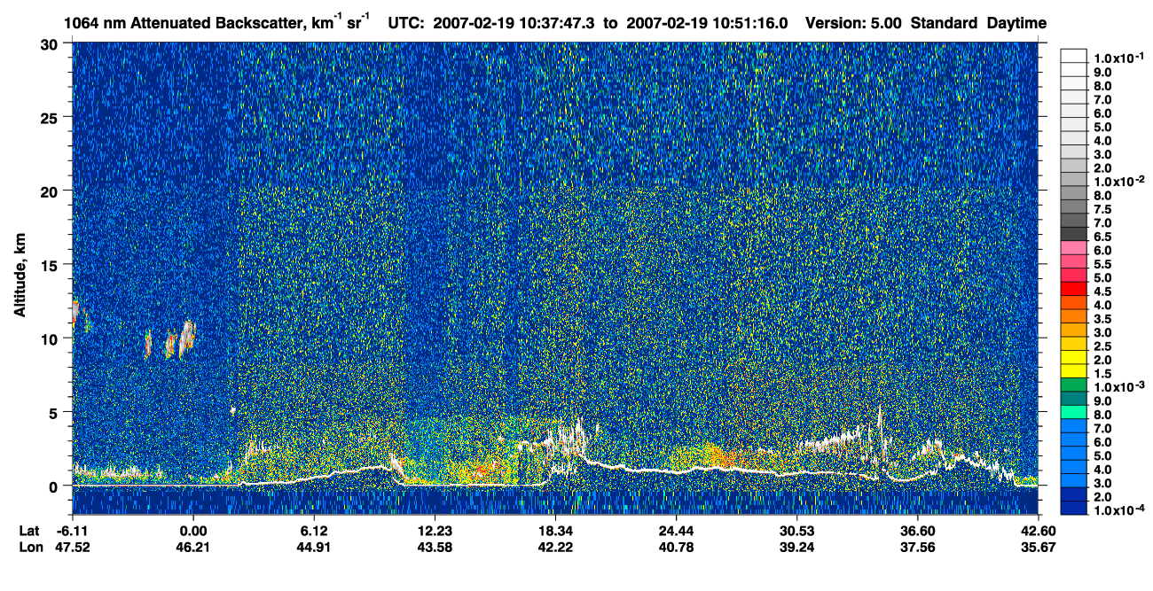
Task: Click longitude value 47.52
Action: pyautogui.click(x=72, y=547)
